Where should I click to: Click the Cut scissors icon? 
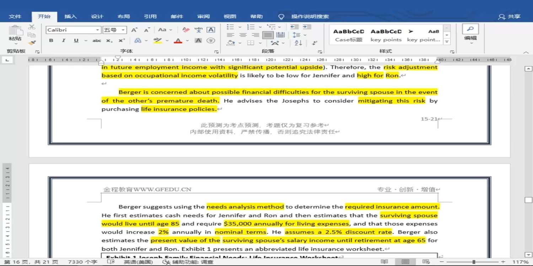32,27
